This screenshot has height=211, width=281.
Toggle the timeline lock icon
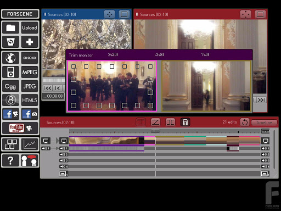pos(185,122)
